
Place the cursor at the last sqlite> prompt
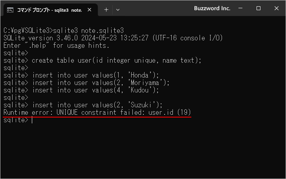[x=32, y=120]
